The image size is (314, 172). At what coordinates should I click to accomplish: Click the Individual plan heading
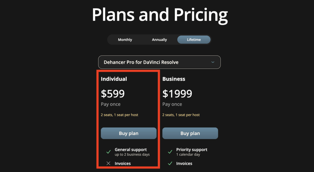tap(114, 79)
